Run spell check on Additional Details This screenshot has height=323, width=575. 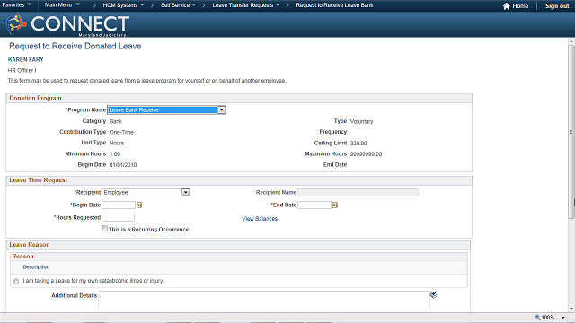[433, 294]
